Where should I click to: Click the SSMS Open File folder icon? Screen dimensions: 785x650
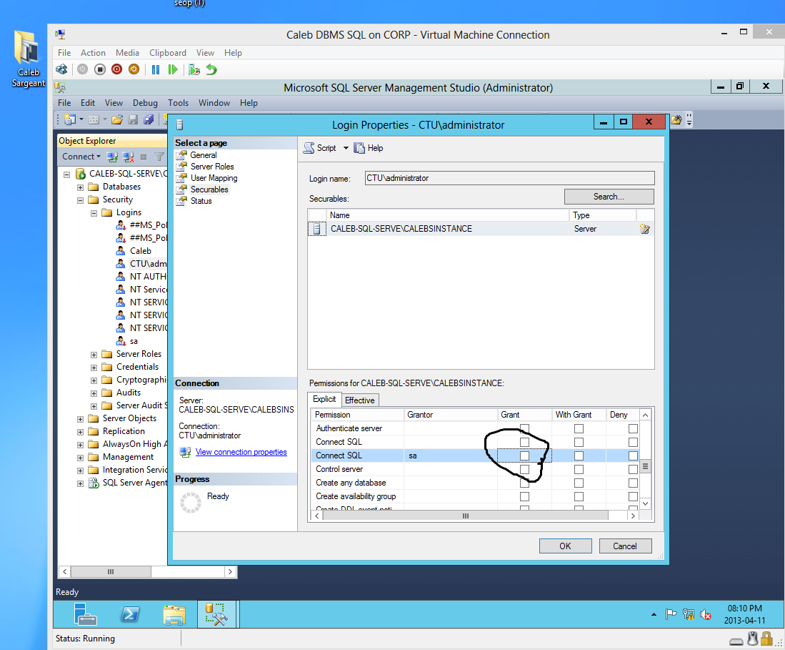pyautogui.click(x=117, y=119)
